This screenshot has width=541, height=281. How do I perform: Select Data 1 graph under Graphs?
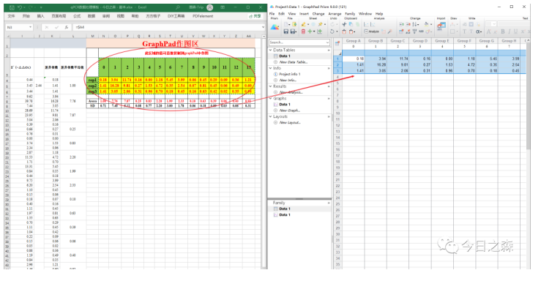point(285,104)
